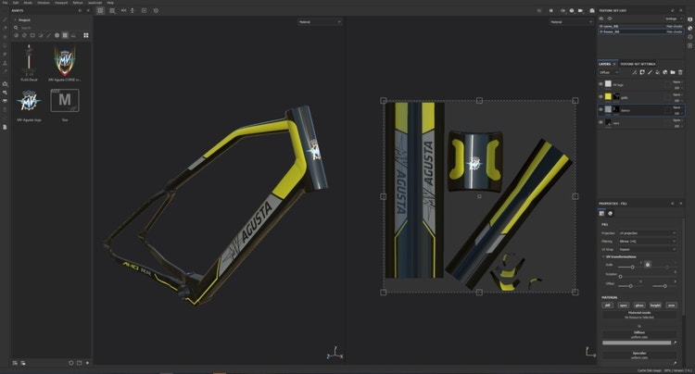Click the Export textures icon in left toolbar
The width and height of the screenshot is (695, 374).
[5, 83]
